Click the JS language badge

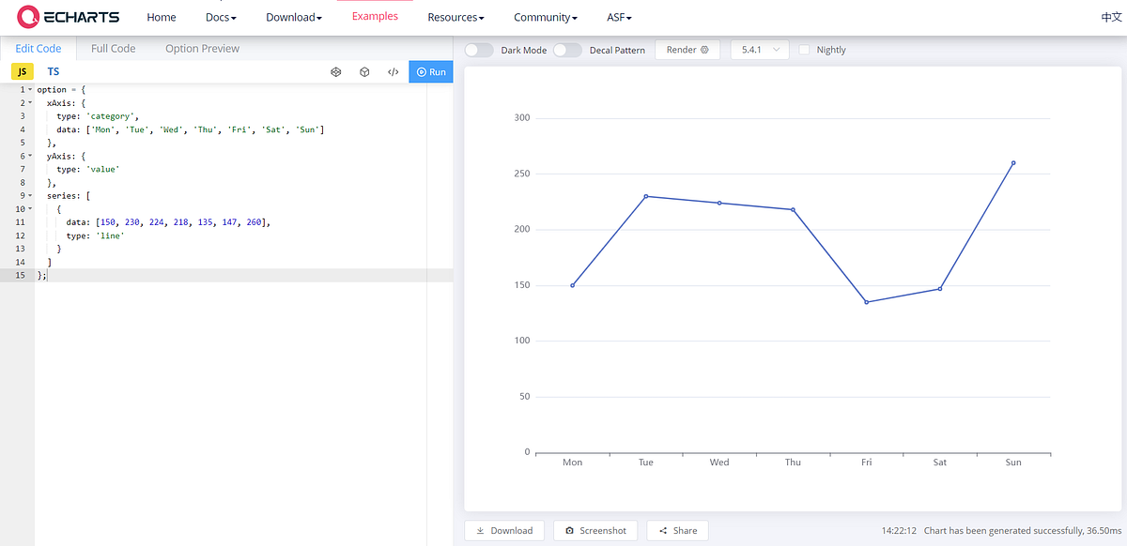(22, 70)
